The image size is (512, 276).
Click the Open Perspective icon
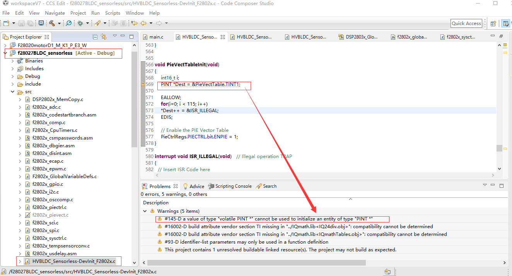493,24
